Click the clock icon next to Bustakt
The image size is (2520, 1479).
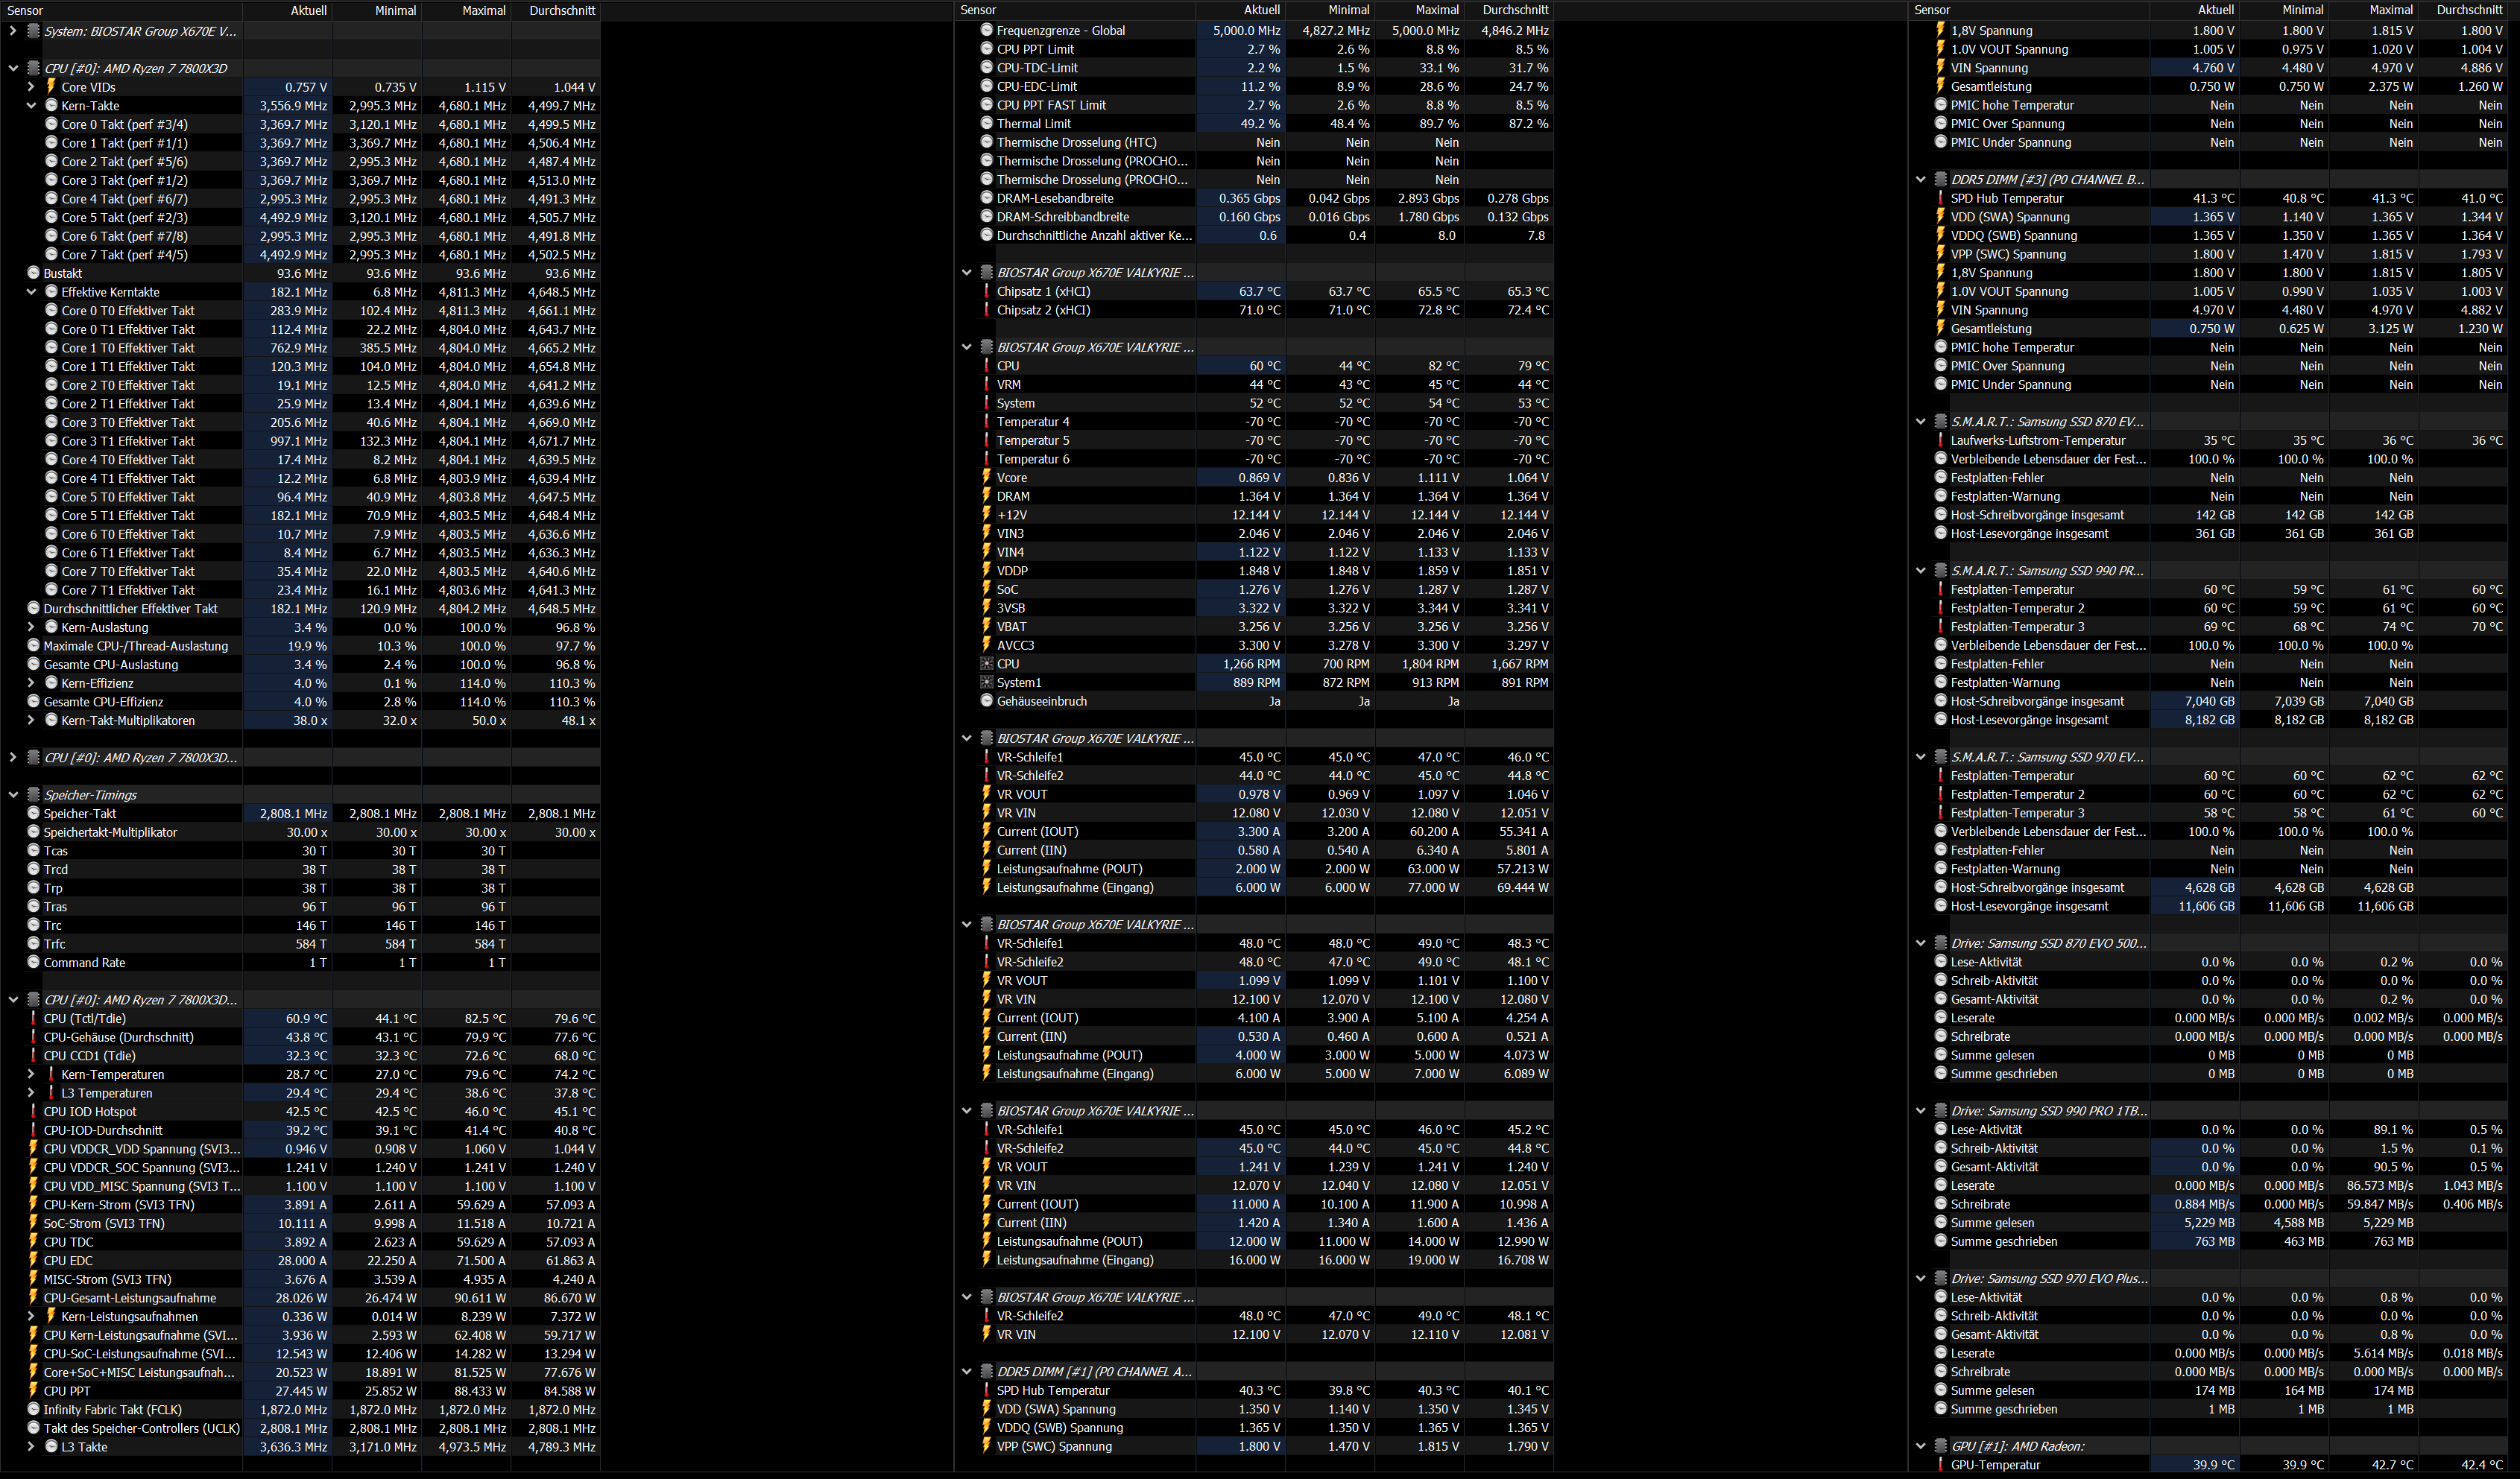point(33,273)
